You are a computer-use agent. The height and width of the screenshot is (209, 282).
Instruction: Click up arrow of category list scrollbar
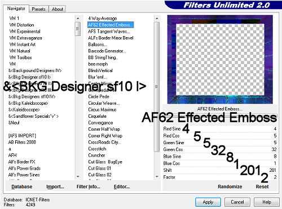click(x=78, y=19)
